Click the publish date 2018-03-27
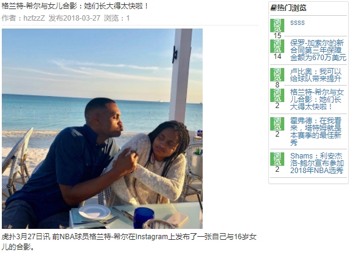The height and width of the screenshot is (255, 353). coord(74,18)
